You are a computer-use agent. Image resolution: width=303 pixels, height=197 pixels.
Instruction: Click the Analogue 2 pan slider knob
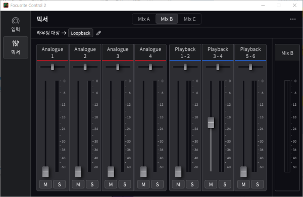coord(85,67)
